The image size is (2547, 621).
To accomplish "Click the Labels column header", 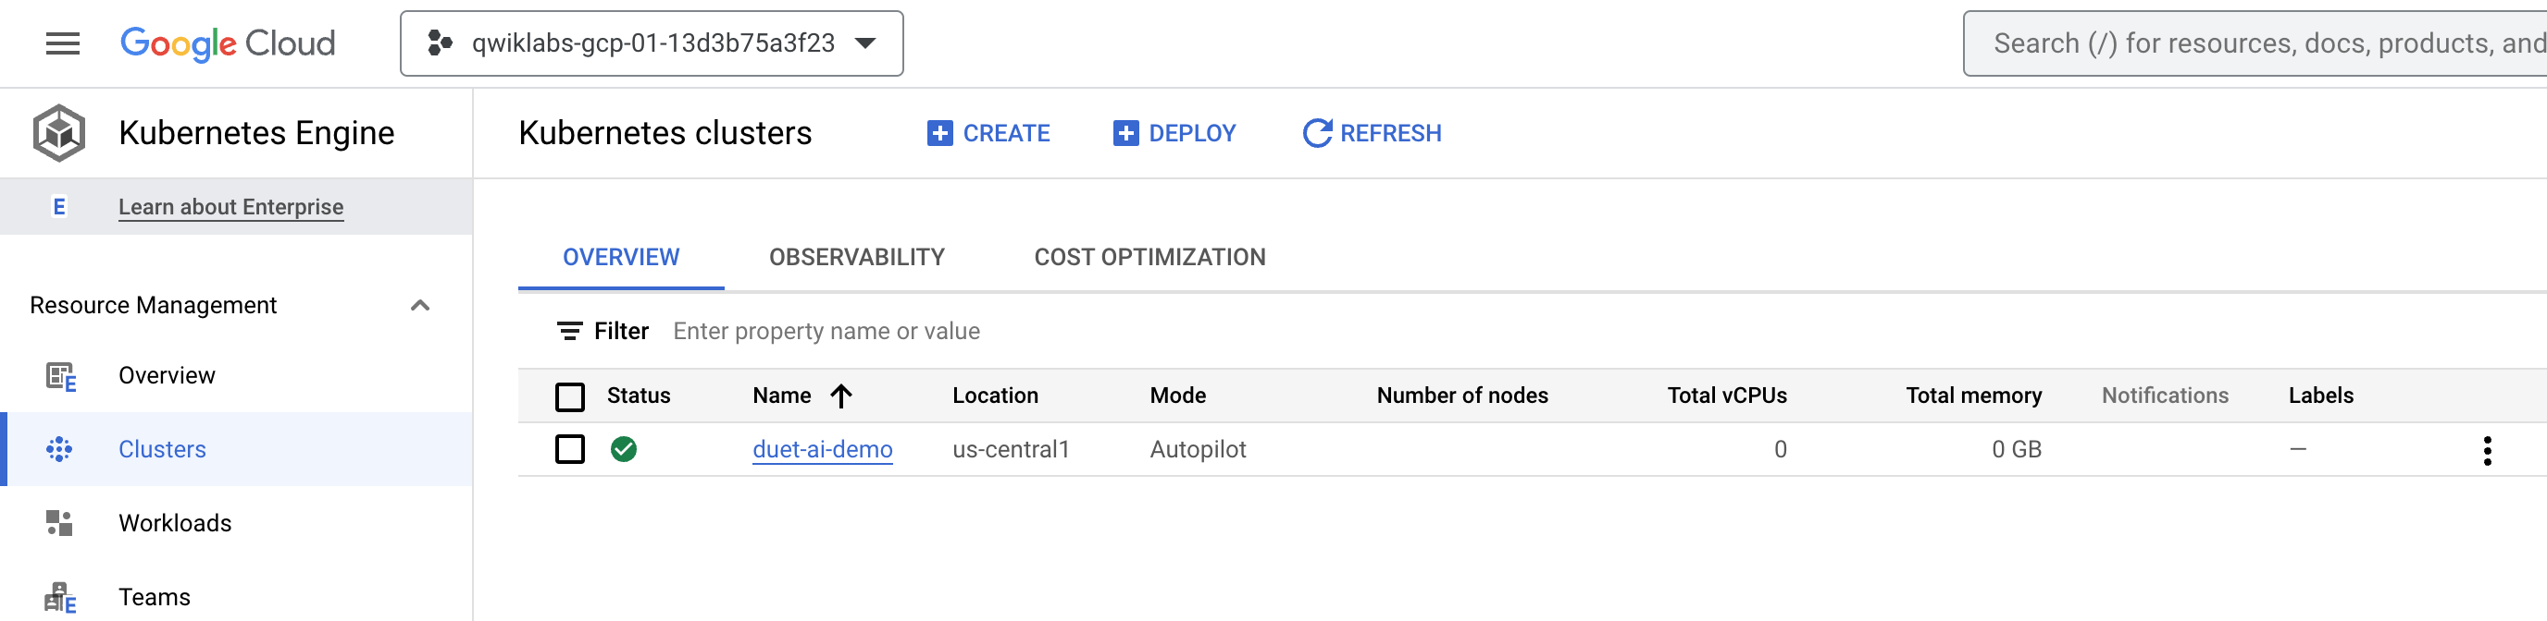I will pos(2320,396).
